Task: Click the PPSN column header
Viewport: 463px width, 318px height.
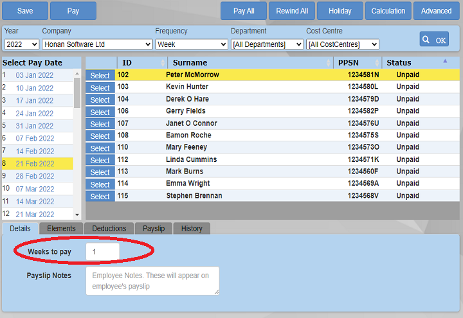Action: click(x=358, y=62)
